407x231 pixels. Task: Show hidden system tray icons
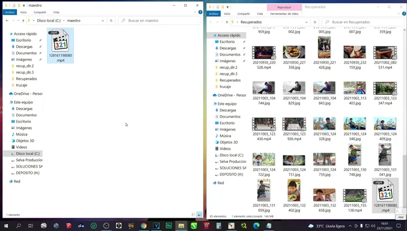click(x=350, y=226)
